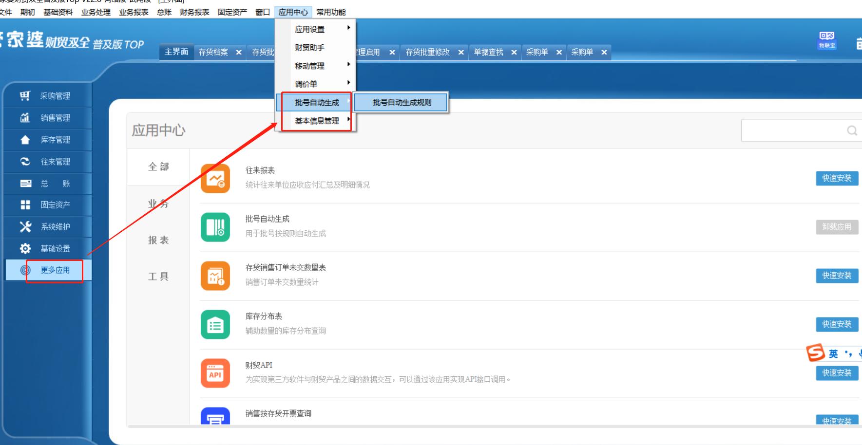Image resolution: width=862 pixels, height=445 pixels.
Task: Click the Sogou input method S icon
Action: (815, 352)
